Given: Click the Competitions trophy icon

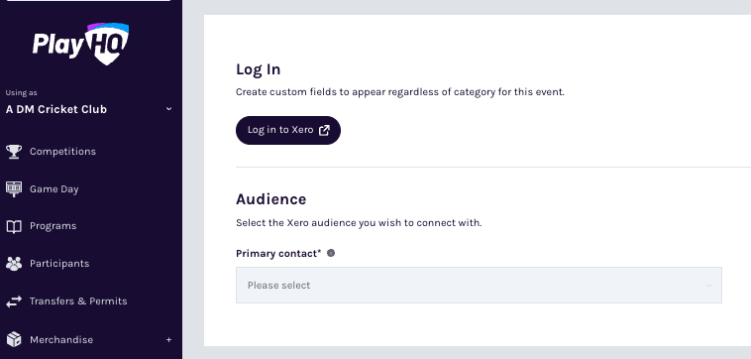Looking at the screenshot, I should point(14,152).
